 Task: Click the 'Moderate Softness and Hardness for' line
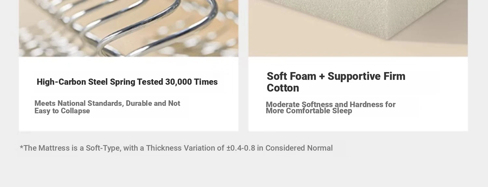pyautogui.click(x=331, y=105)
